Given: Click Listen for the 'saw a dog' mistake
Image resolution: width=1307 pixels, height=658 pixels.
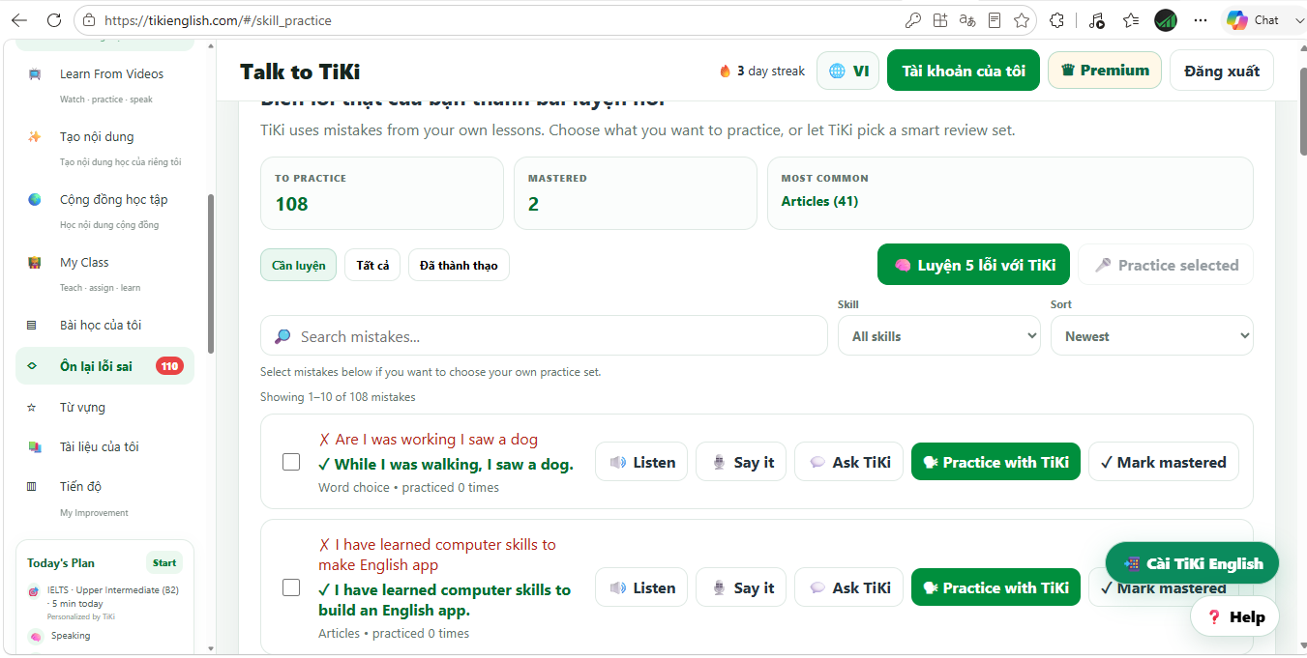Looking at the screenshot, I should (x=641, y=462).
